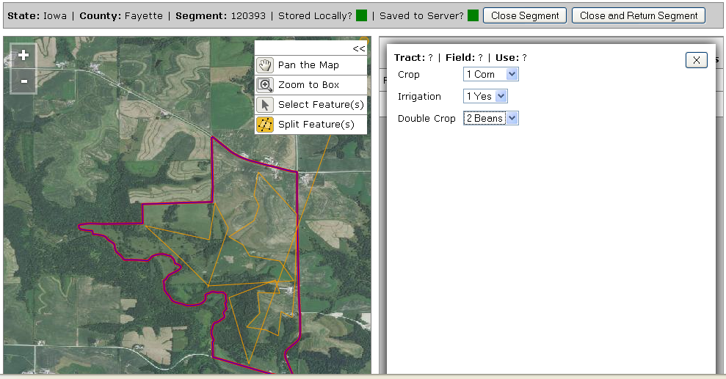Open the Crop dropdown showing 1 Corn
Image resolution: width=726 pixels, height=379 pixels.
click(x=491, y=75)
